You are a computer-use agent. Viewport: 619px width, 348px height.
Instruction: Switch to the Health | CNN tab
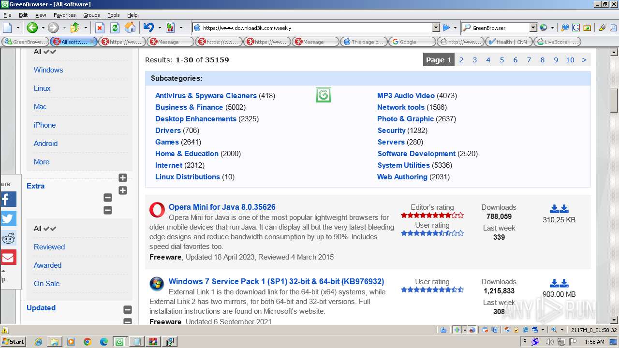coord(509,42)
